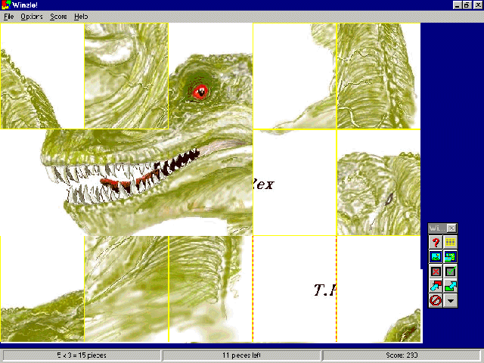Image resolution: width=484 pixels, height=363 pixels.
Task: Click the Winzle app icon in title bar
Action: click(x=6, y=5)
